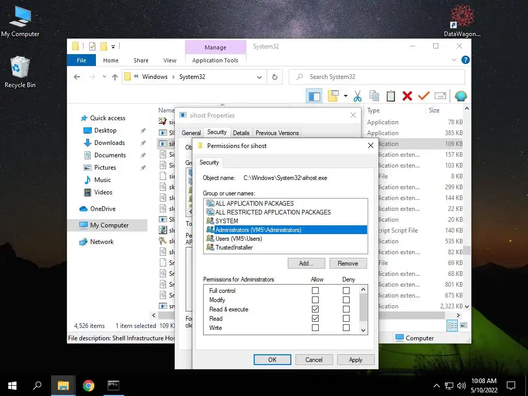Open My Computer desktop icon
Screen dimensions: 528x396
(20, 22)
